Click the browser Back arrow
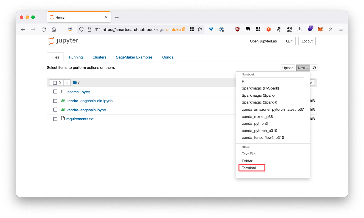This screenshot has height=218, width=364. [23, 29]
